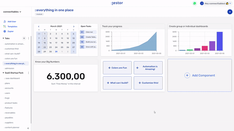The width and height of the screenshot is (234, 131).
Task: Open the 'content planner' sidebar item
Action: coord(12,128)
